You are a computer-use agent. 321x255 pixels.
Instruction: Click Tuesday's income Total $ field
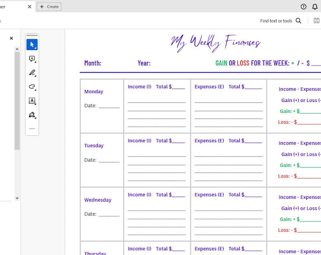[170, 141]
